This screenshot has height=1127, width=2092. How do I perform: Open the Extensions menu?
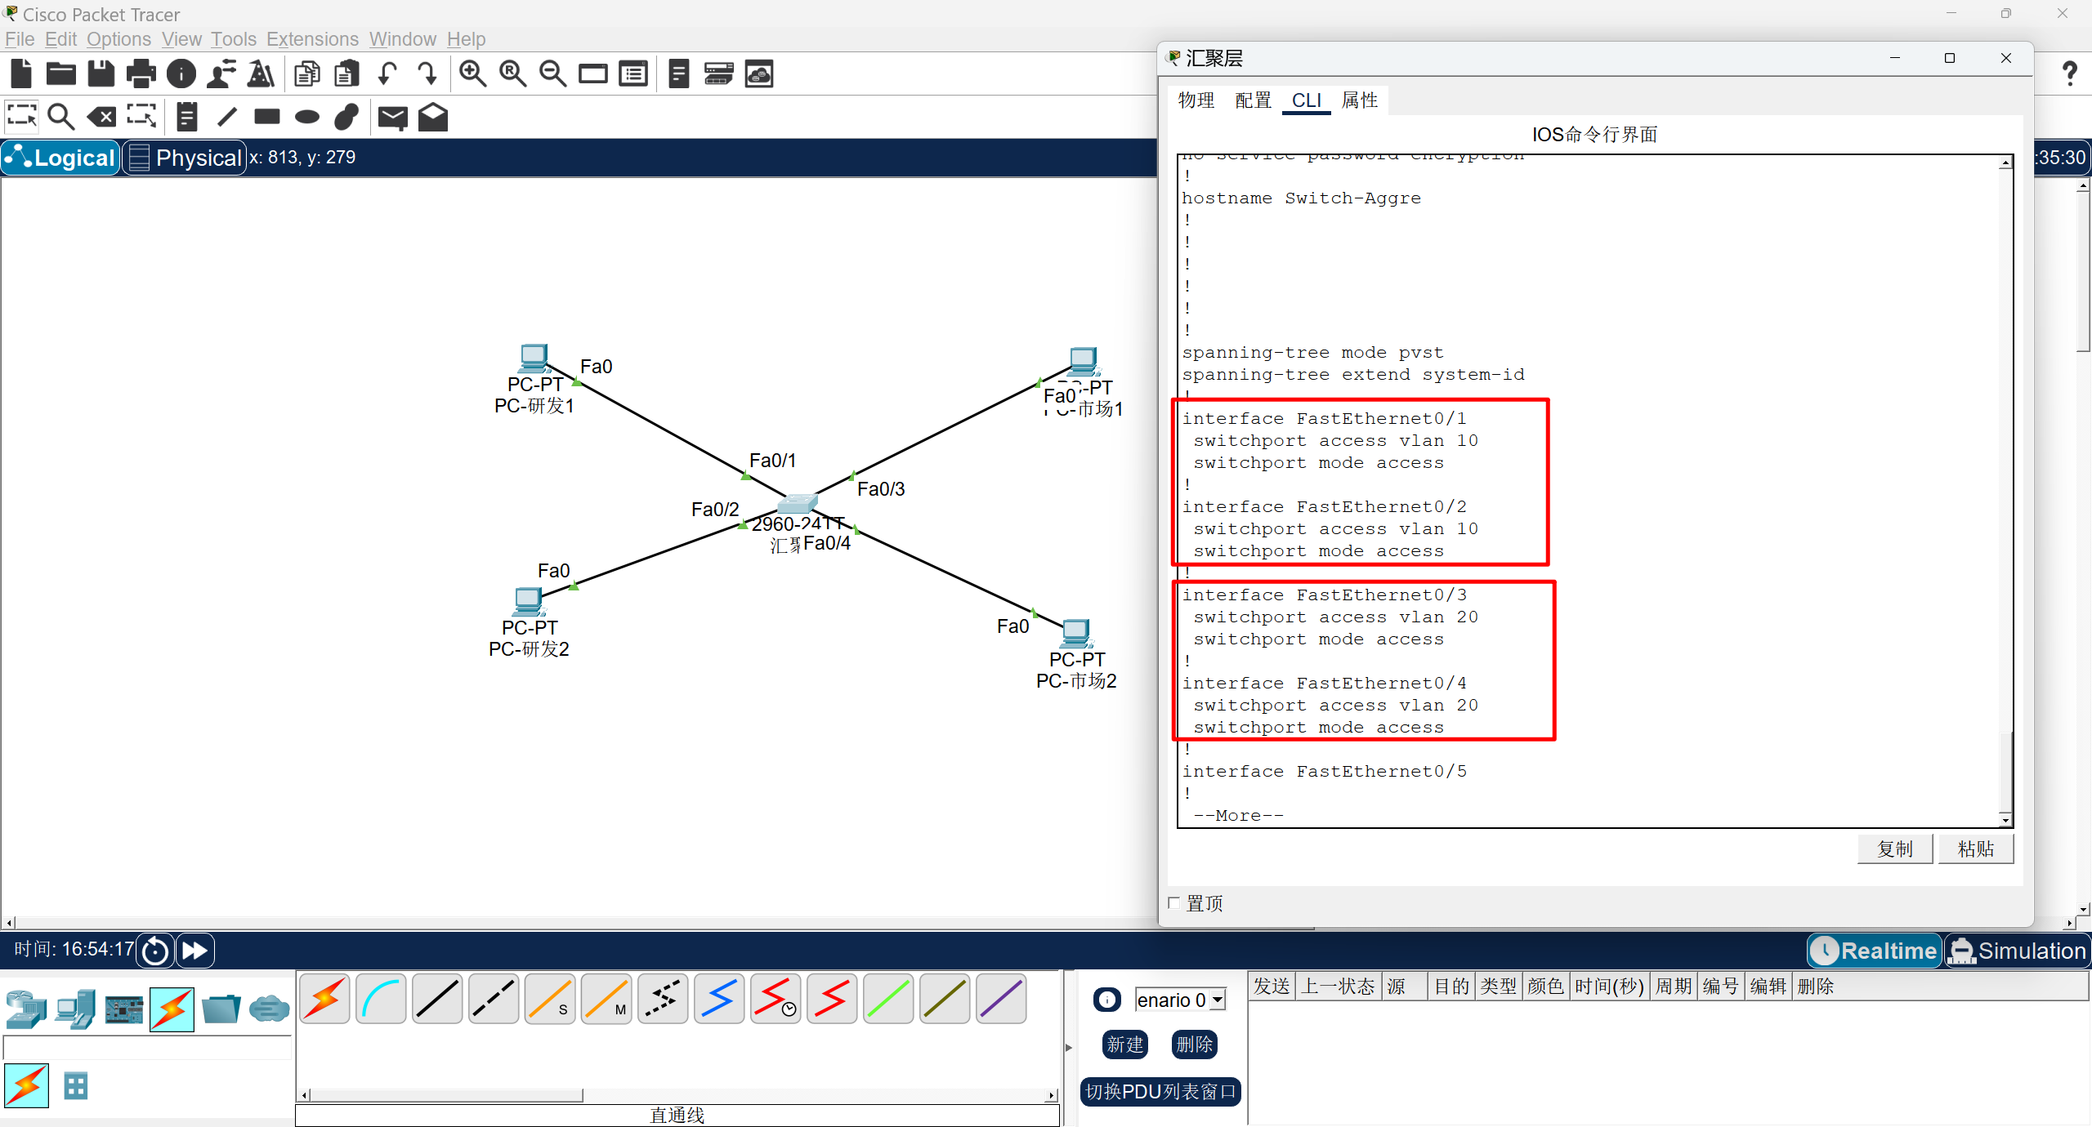312,39
